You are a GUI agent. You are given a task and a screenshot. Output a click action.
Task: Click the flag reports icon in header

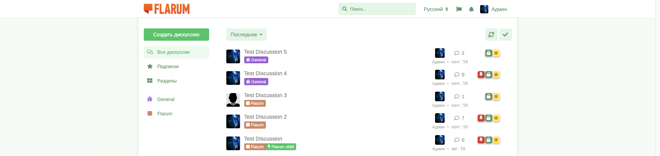[459, 9]
